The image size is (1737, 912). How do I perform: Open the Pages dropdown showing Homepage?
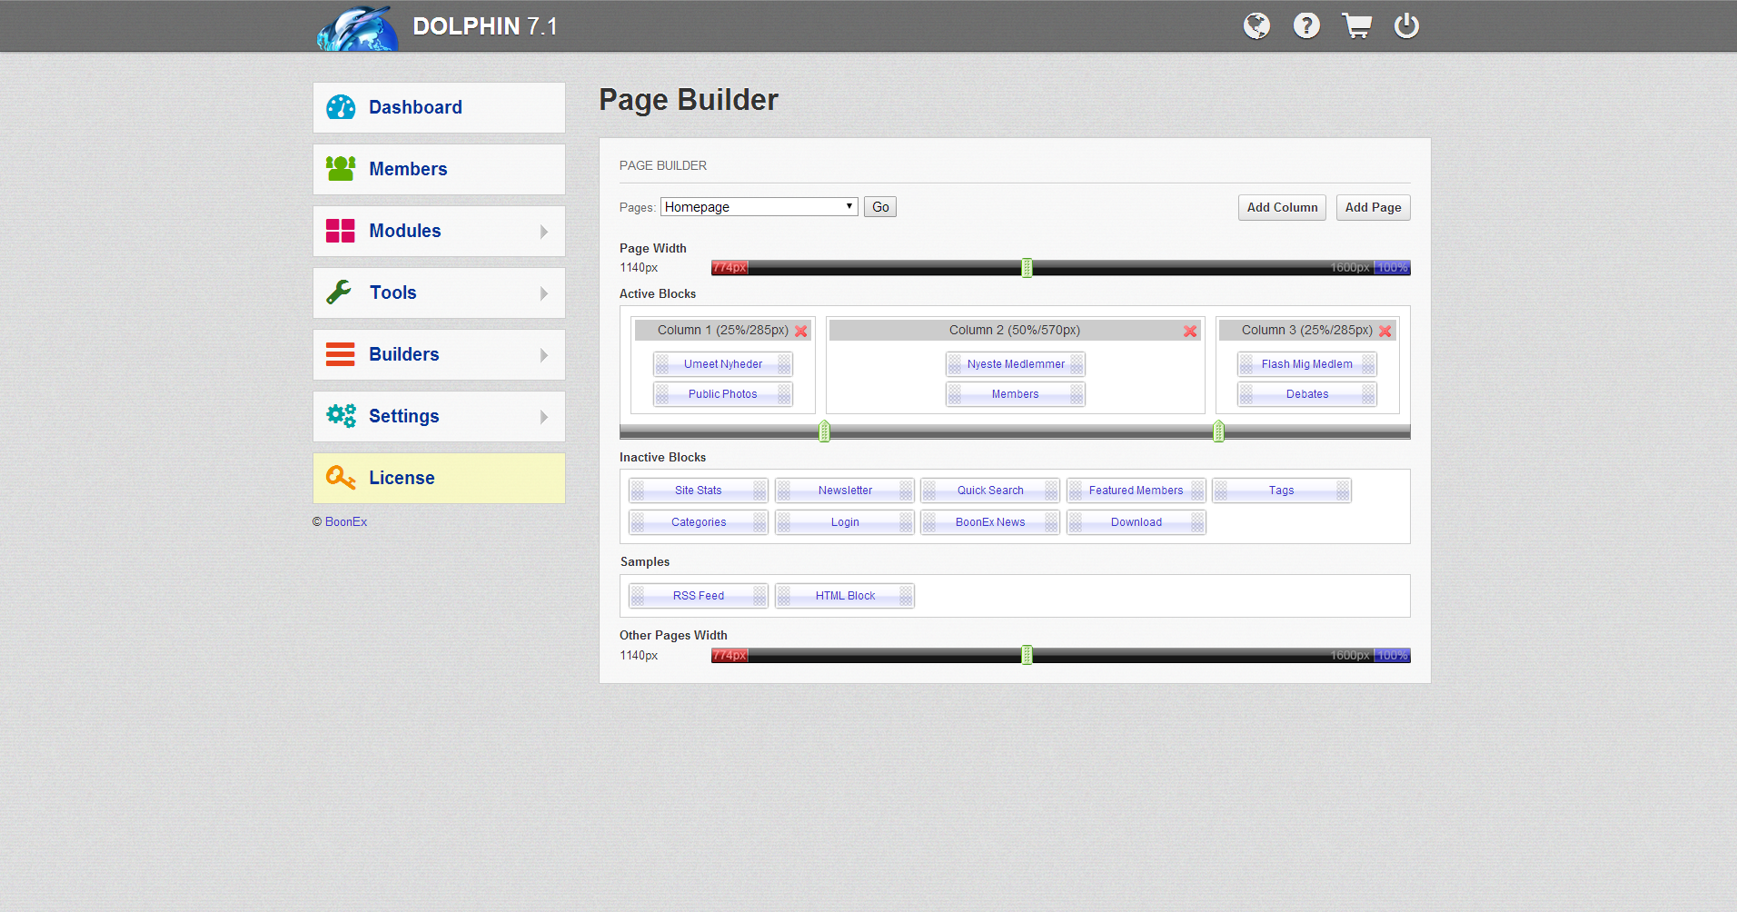pyautogui.click(x=759, y=207)
